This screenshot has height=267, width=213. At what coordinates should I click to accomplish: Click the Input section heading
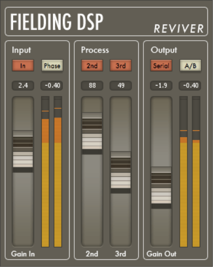pyautogui.click(x=21, y=50)
